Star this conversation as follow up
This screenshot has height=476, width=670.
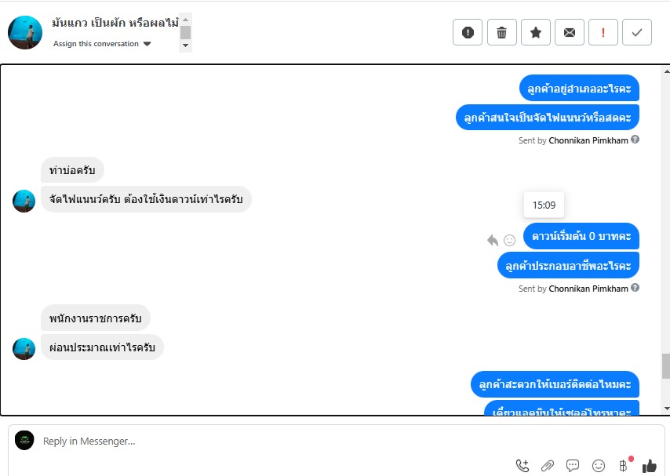click(535, 32)
